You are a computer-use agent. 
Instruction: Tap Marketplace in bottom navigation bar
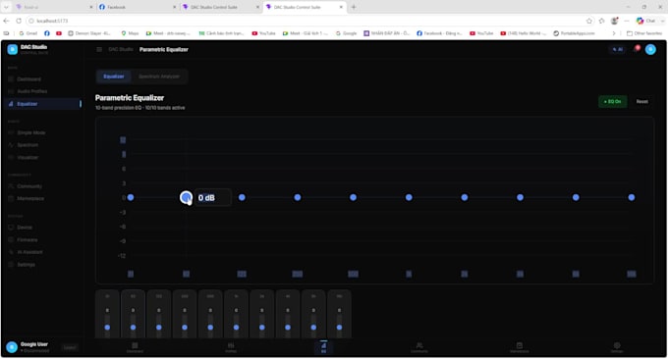point(520,347)
